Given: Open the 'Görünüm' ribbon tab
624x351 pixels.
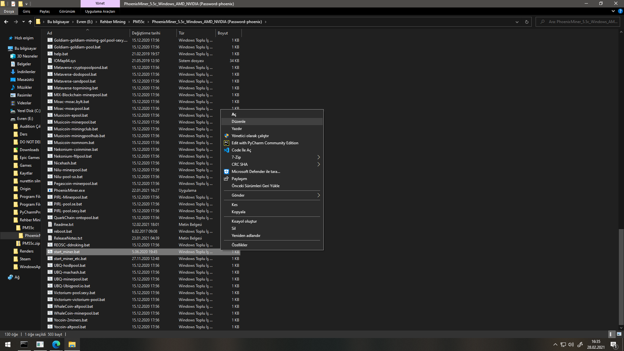Looking at the screenshot, I should tap(67, 11).
